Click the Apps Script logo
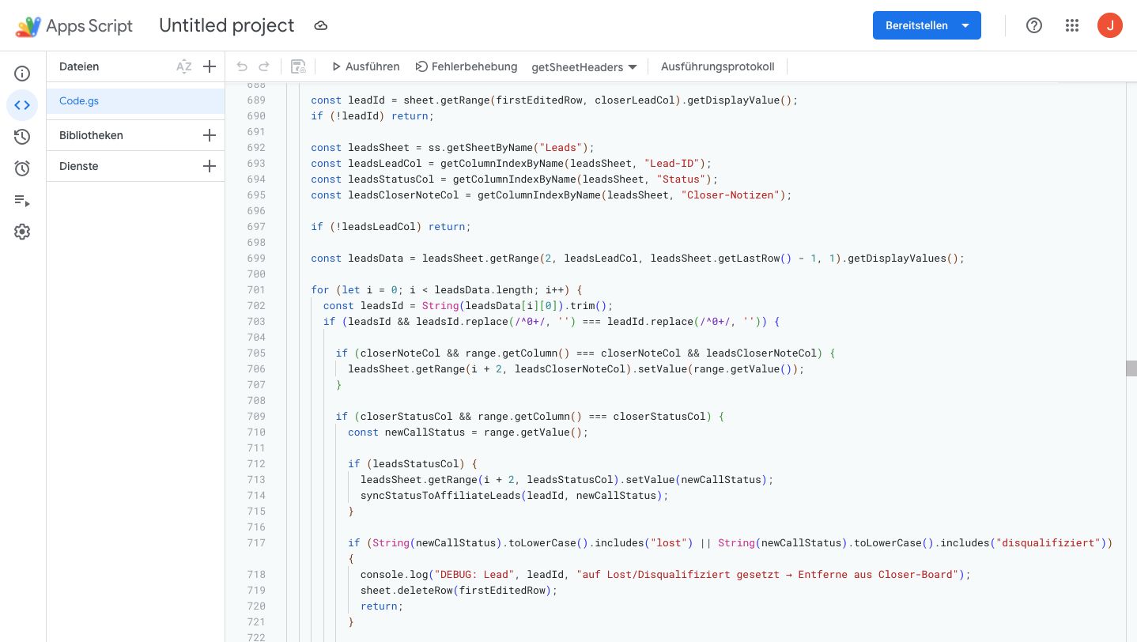The image size is (1137, 642). pos(74,26)
